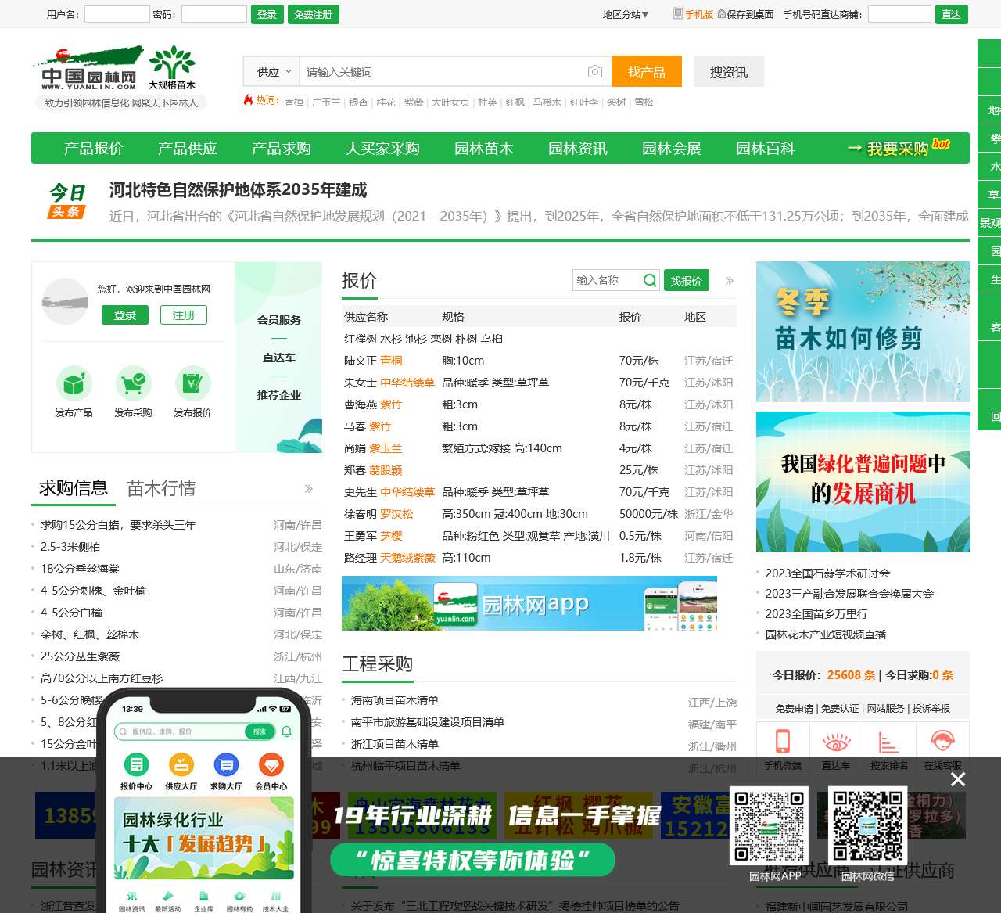This screenshot has height=913, width=1001.
Task: Focus the 手机号码直达商铺 input
Action: coord(899,14)
